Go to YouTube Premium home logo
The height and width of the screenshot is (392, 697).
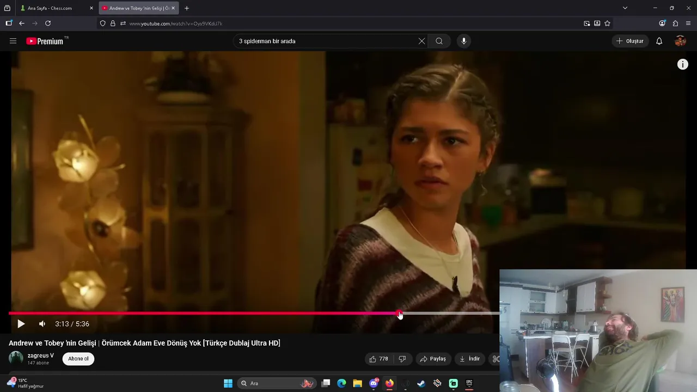click(45, 41)
